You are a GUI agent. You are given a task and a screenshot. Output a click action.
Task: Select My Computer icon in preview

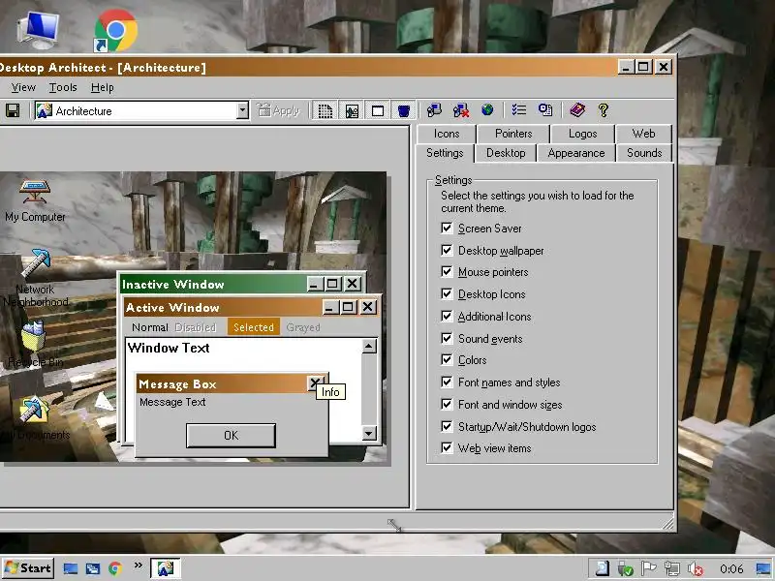pos(35,200)
